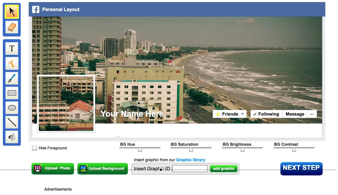Adjust the BG Saturation slider handle

pos(191,149)
